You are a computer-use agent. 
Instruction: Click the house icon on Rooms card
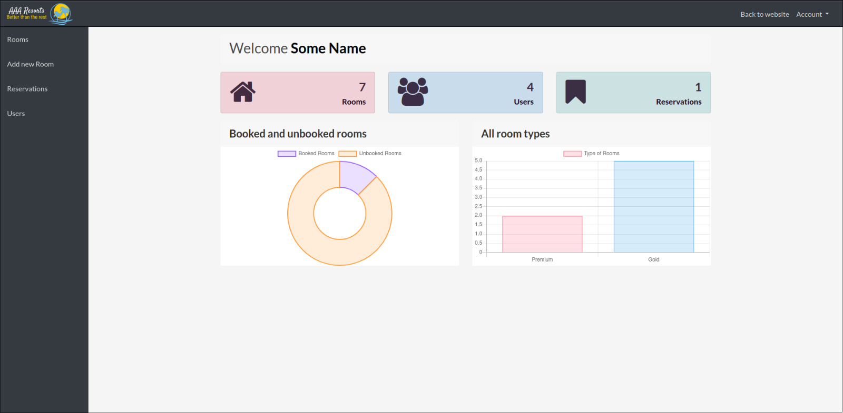(243, 92)
